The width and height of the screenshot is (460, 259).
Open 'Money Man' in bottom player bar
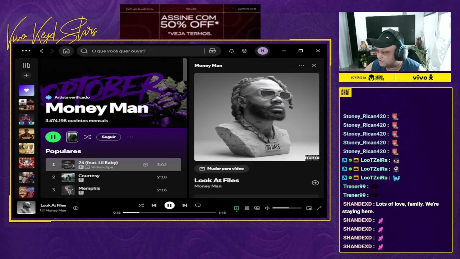pos(56,210)
